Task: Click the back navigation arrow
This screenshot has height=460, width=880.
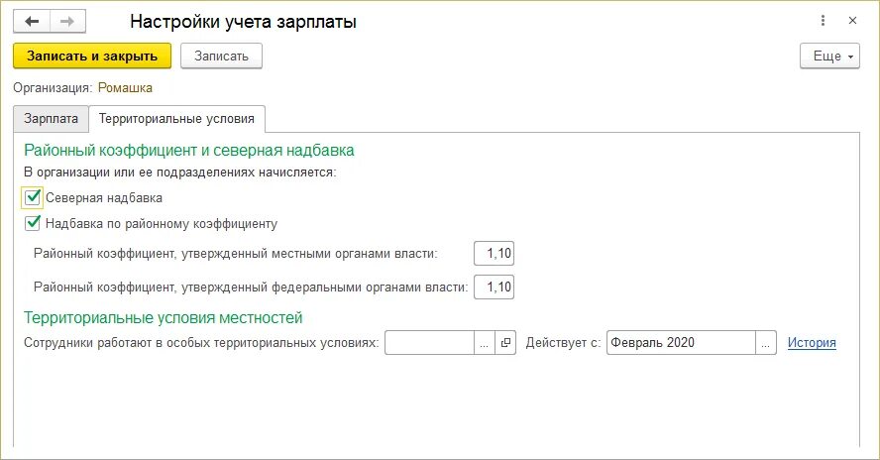Action: tap(32, 21)
